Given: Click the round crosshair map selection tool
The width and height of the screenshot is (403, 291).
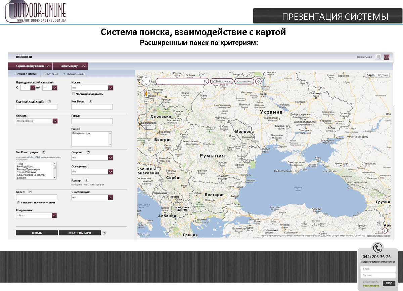Looking at the screenshot, I should pyautogui.click(x=258, y=81).
